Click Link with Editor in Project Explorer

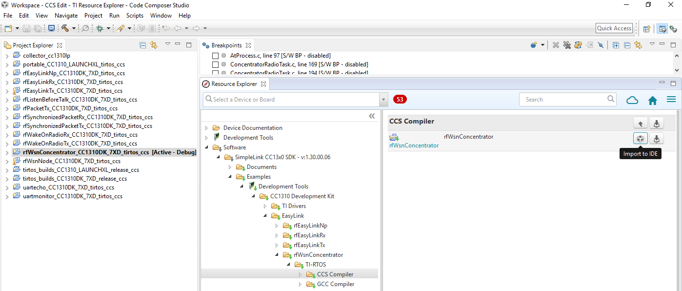[x=154, y=45]
